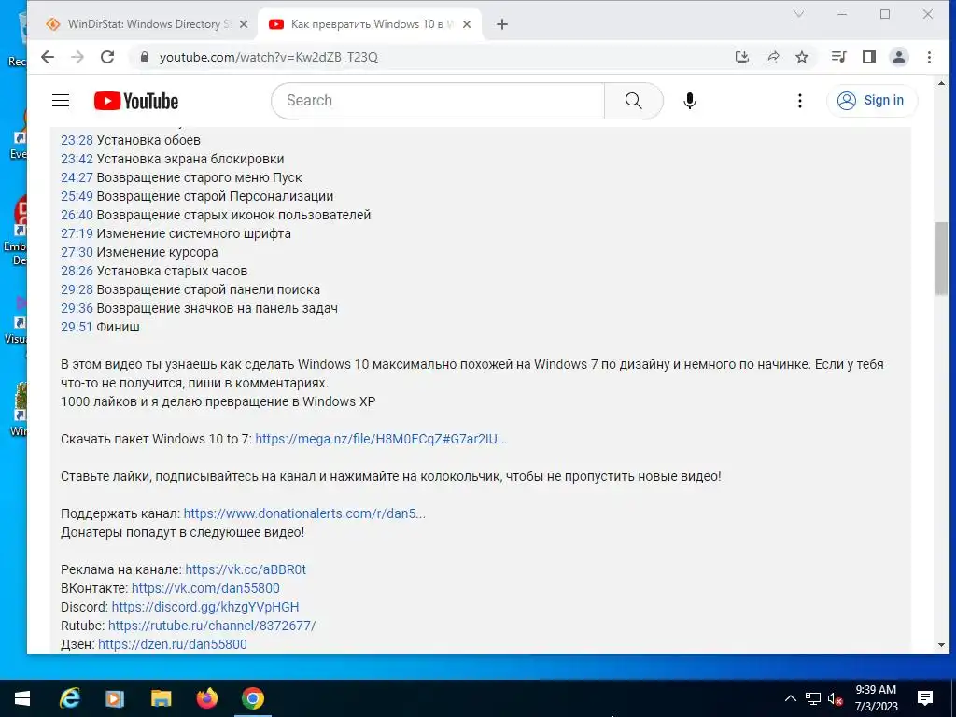The height and width of the screenshot is (717, 956).
Task: Jump to timestamp 29:51 Финиш
Action: 77,327
